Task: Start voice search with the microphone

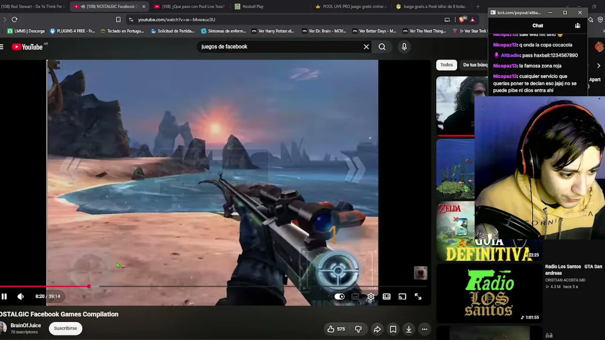Action: [x=404, y=47]
